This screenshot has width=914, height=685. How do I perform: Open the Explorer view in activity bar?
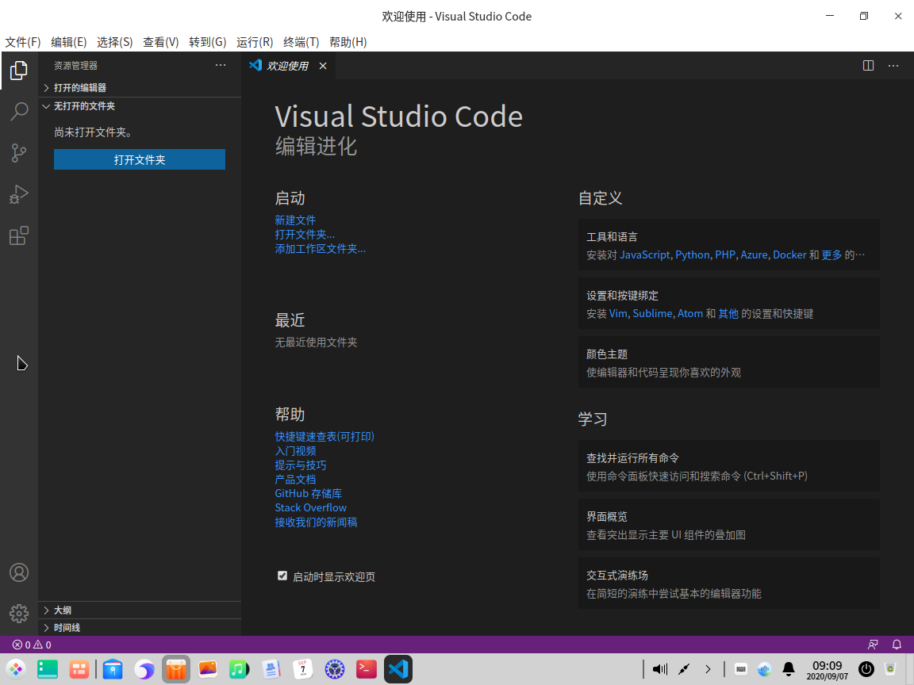pyautogui.click(x=19, y=71)
